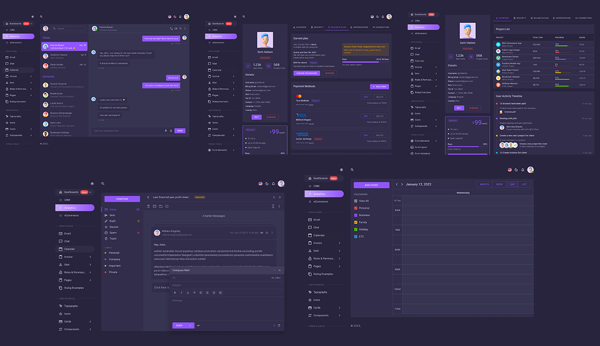Switch calendar to LIST view
Image resolution: width=600 pixels, height=346 pixels.
524,185
